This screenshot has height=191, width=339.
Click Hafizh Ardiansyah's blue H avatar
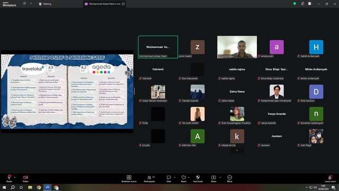point(316,47)
